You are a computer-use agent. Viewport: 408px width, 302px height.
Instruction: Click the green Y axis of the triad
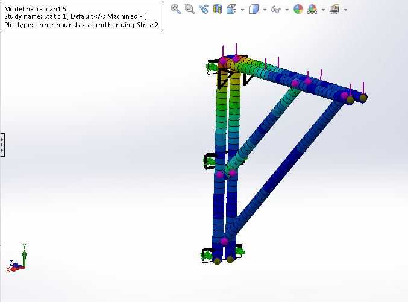click(x=24, y=258)
